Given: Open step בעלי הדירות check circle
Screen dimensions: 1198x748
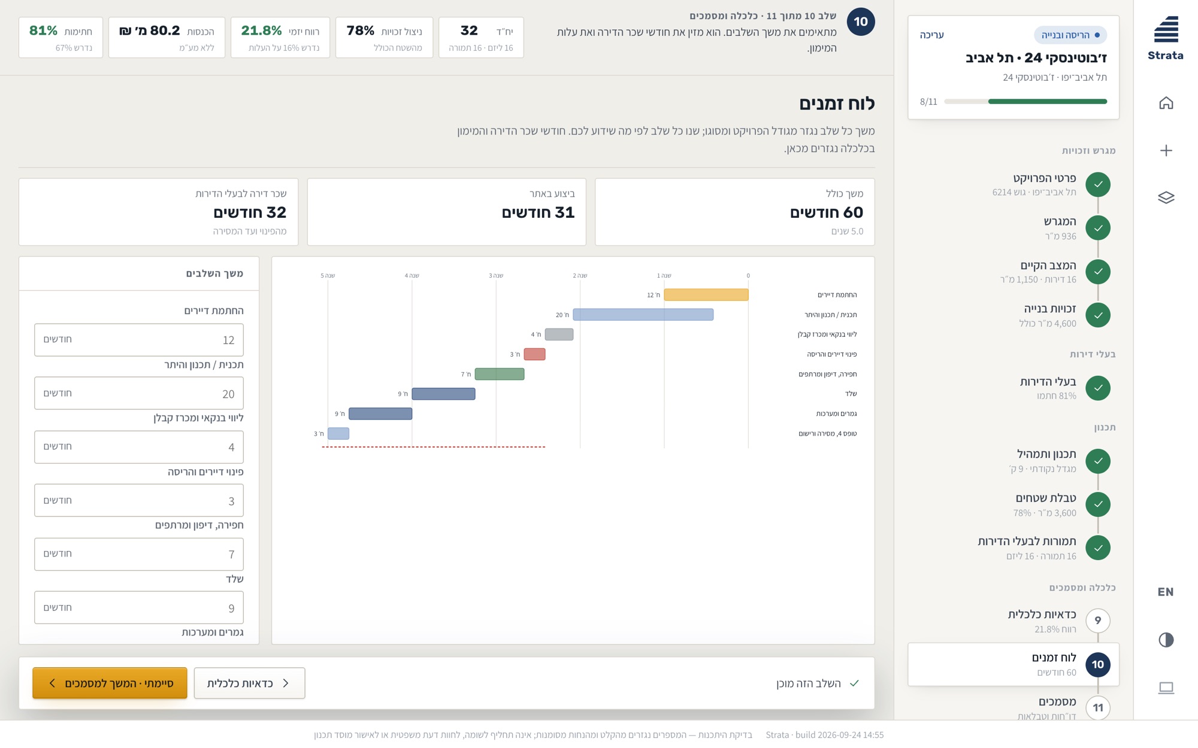Looking at the screenshot, I should coord(1098,388).
